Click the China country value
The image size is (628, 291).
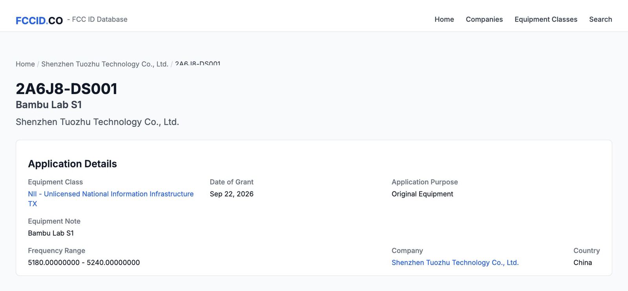[582, 262]
